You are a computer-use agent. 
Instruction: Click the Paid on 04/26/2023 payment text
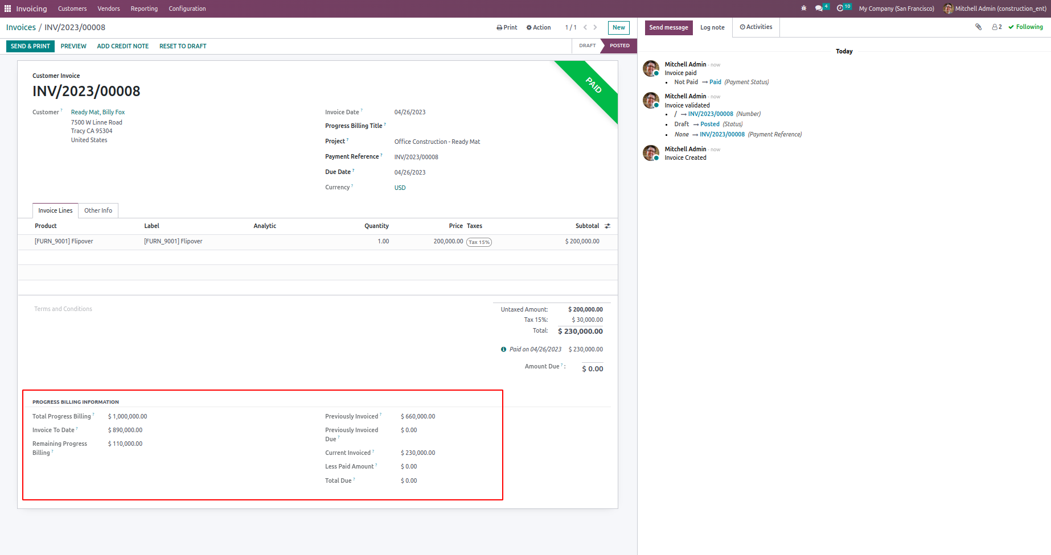(x=535, y=349)
